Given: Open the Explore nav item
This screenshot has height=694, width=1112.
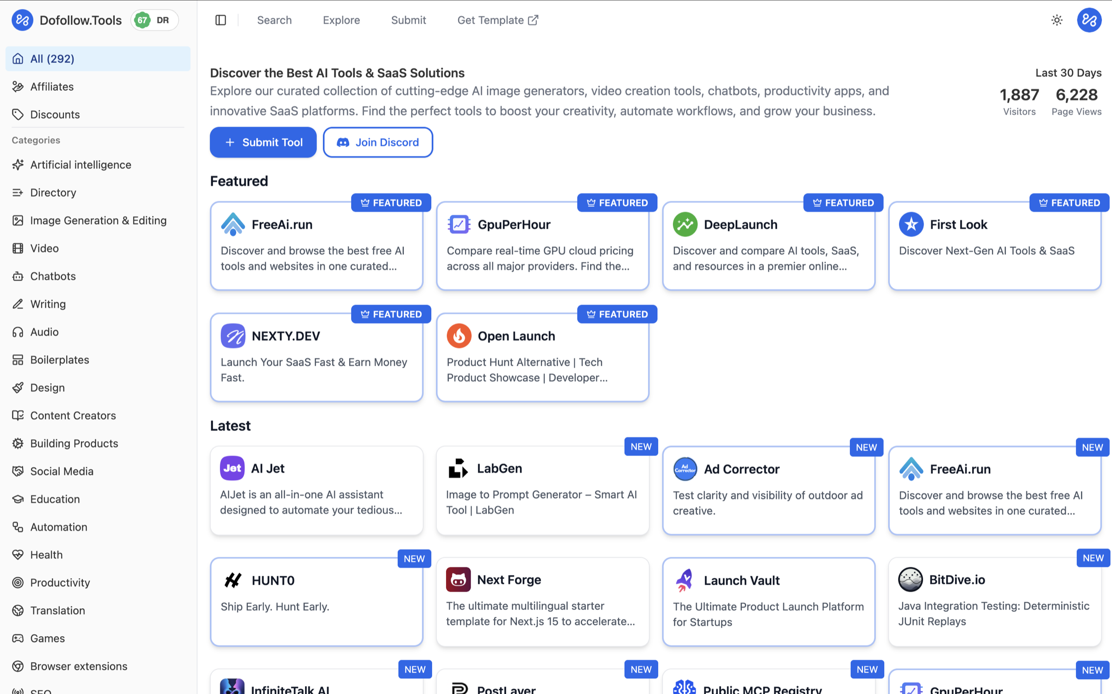Looking at the screenshot, I should click(341, 20).
